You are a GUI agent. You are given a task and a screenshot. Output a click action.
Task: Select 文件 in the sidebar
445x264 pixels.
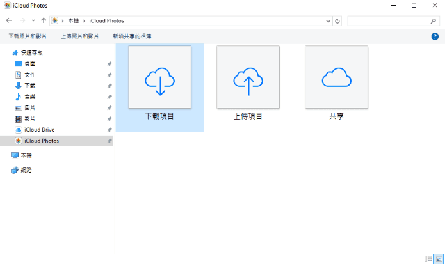pyautogui.click(x=30, y=75)
